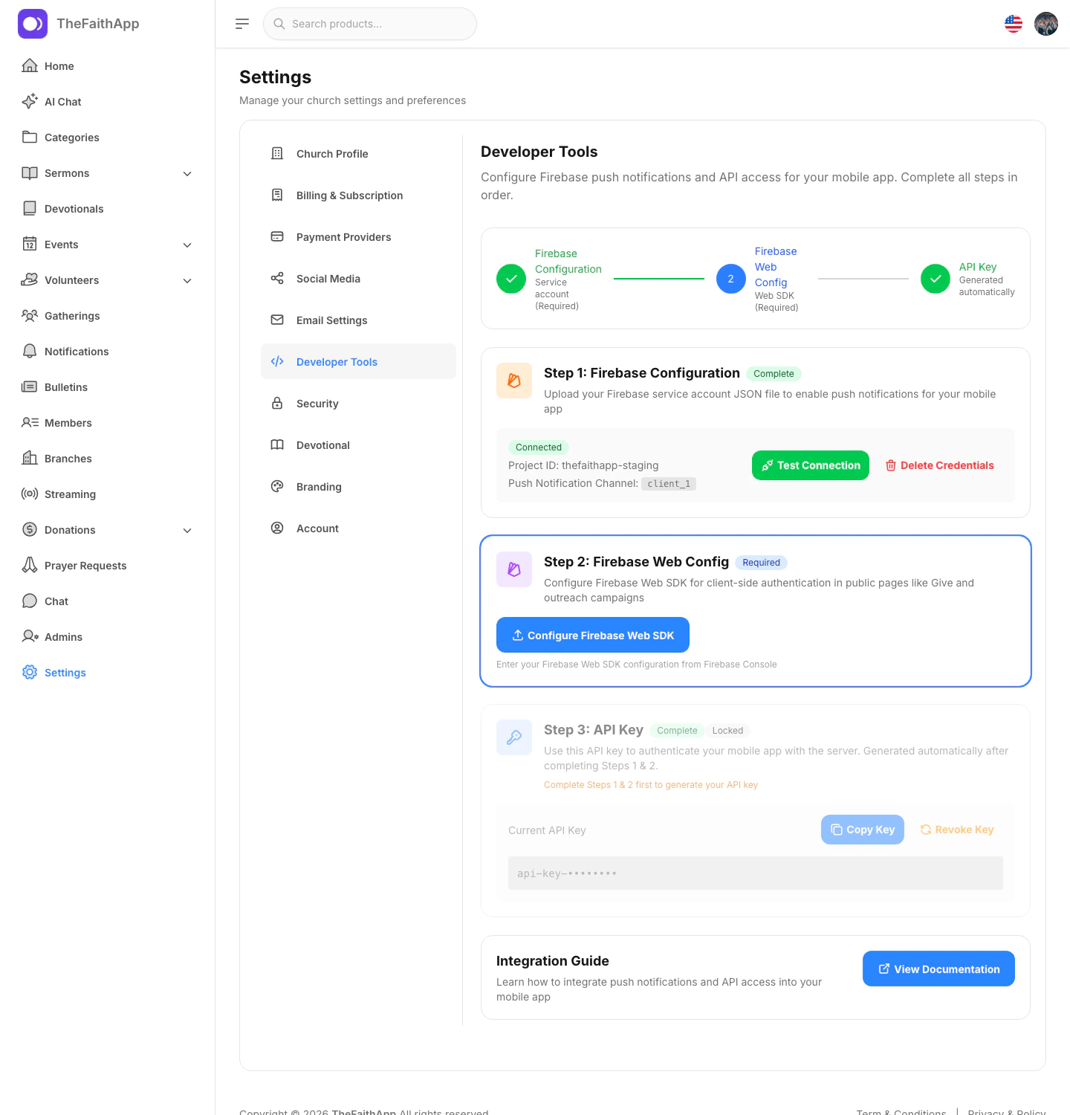
Task: Focus the Search products field
Action: point(370,24)
